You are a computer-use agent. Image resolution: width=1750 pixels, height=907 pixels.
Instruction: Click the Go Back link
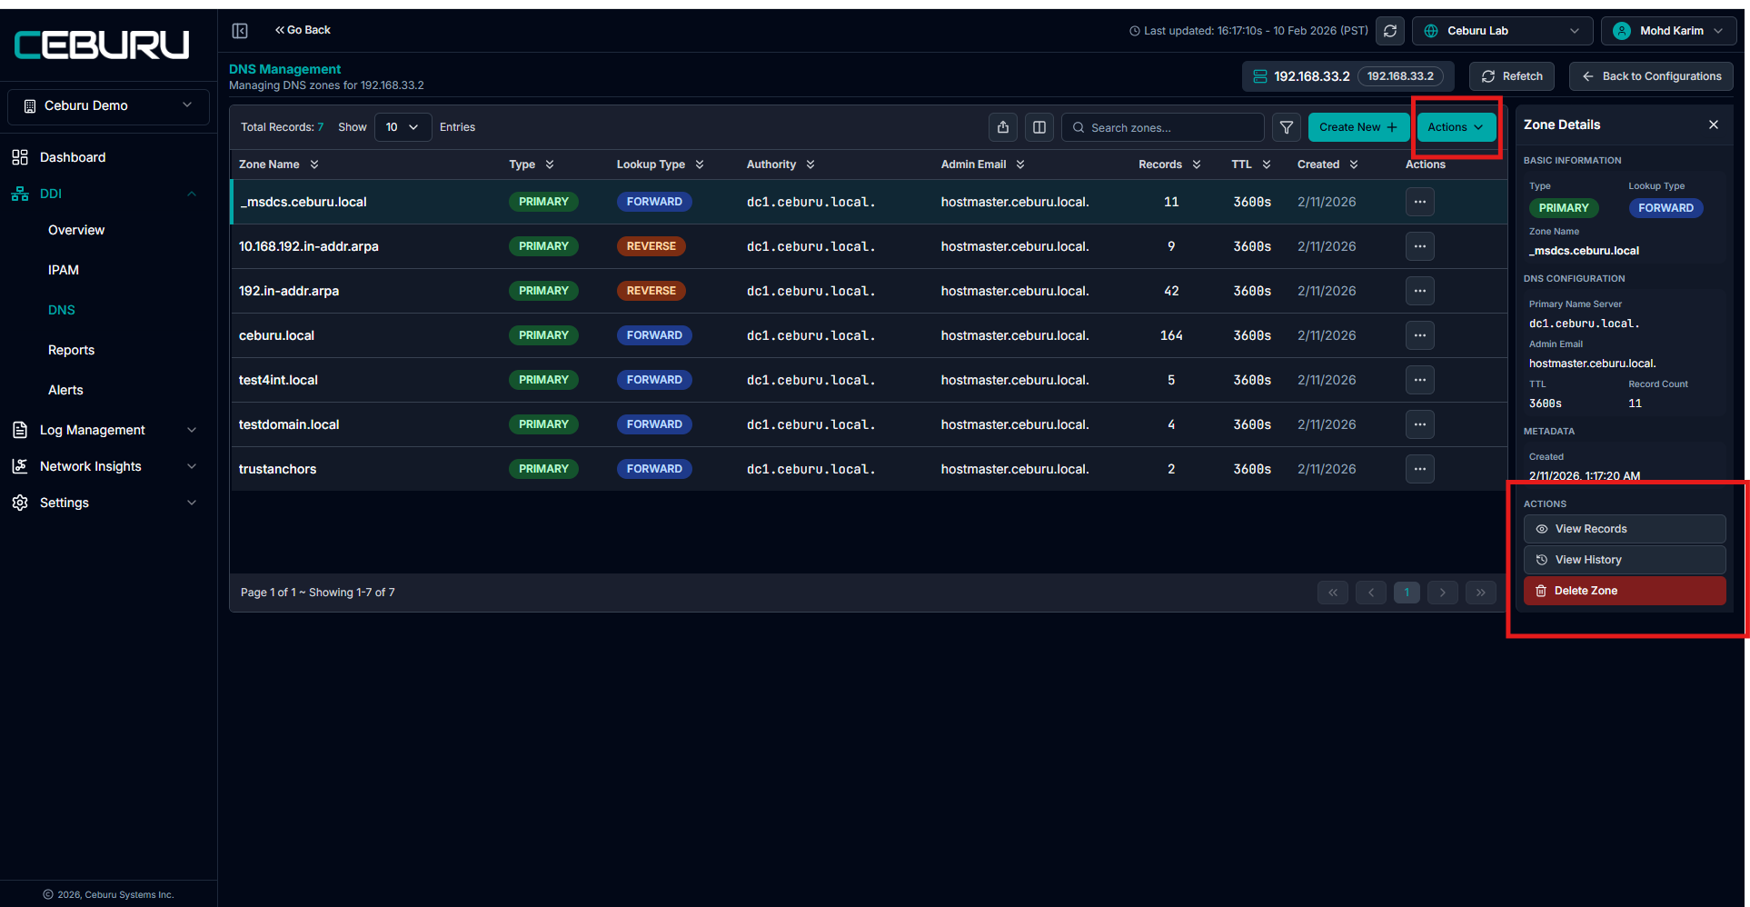[x=303, y=30]
